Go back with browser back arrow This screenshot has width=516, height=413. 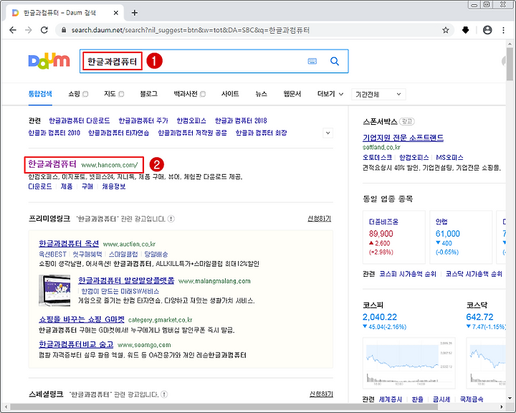[13, 30]
